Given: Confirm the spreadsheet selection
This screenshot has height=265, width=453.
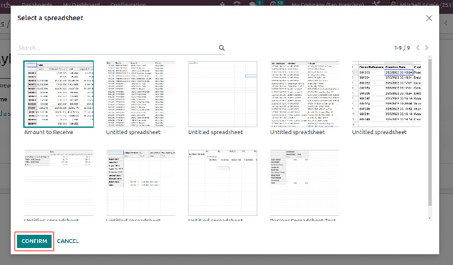Looking at the screenshot, I should click(34, 241).
